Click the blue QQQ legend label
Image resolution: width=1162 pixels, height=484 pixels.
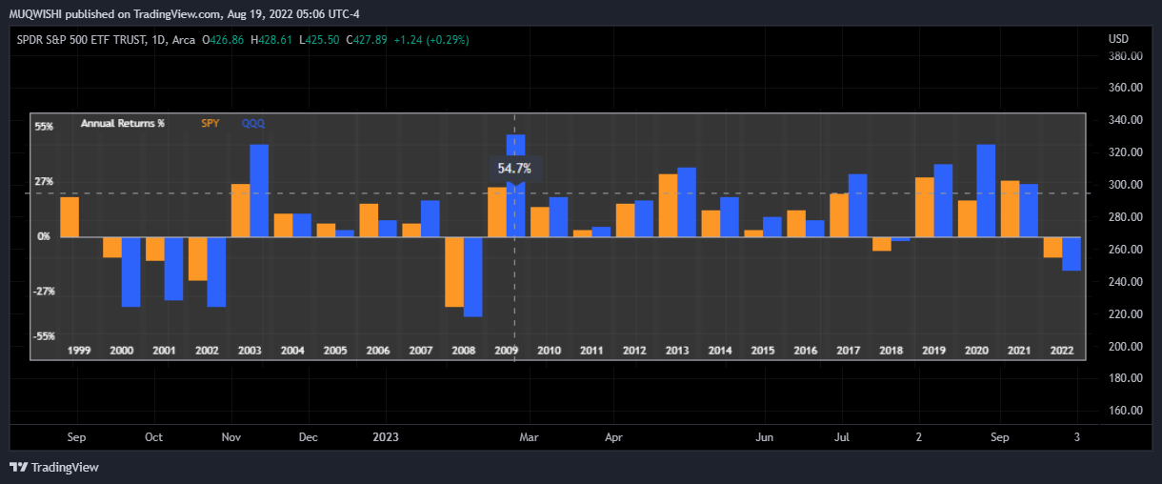coord(253,124)
